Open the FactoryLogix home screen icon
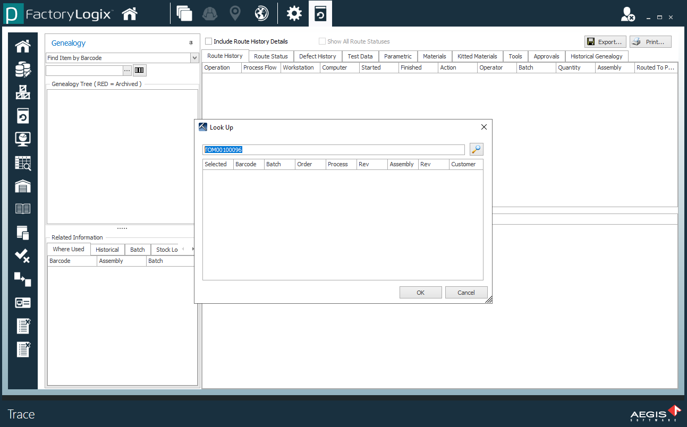 tap(129, 13)
